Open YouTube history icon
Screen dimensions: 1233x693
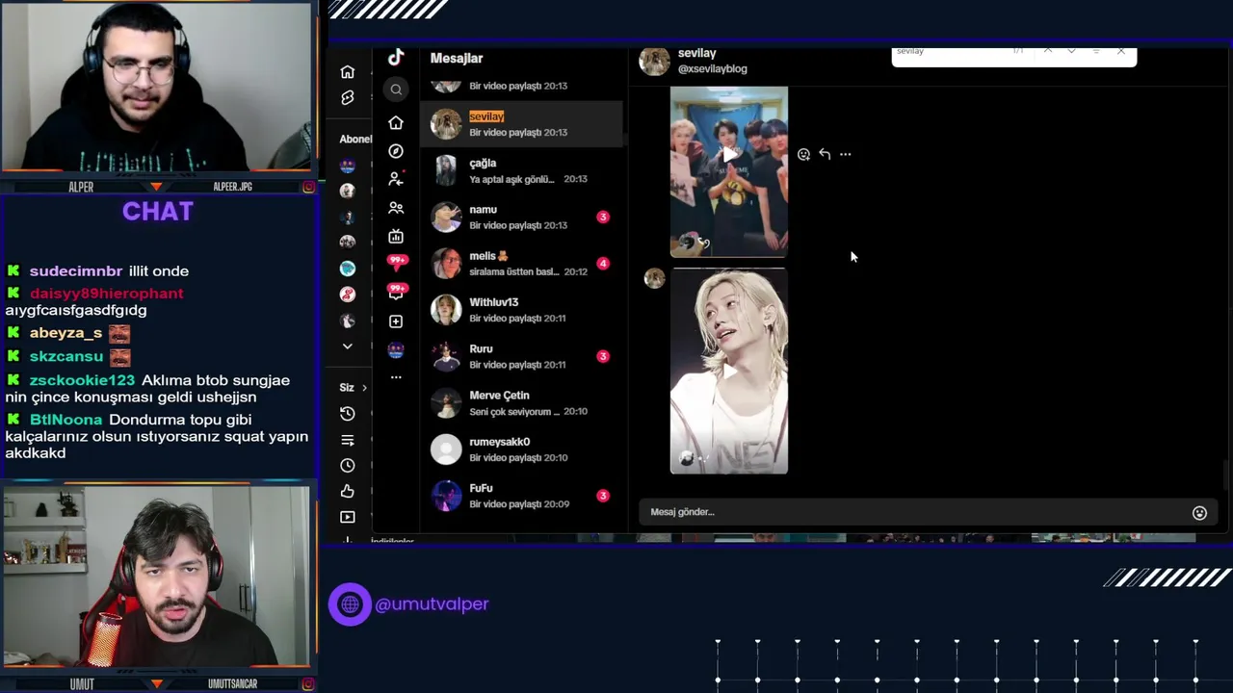348,414
